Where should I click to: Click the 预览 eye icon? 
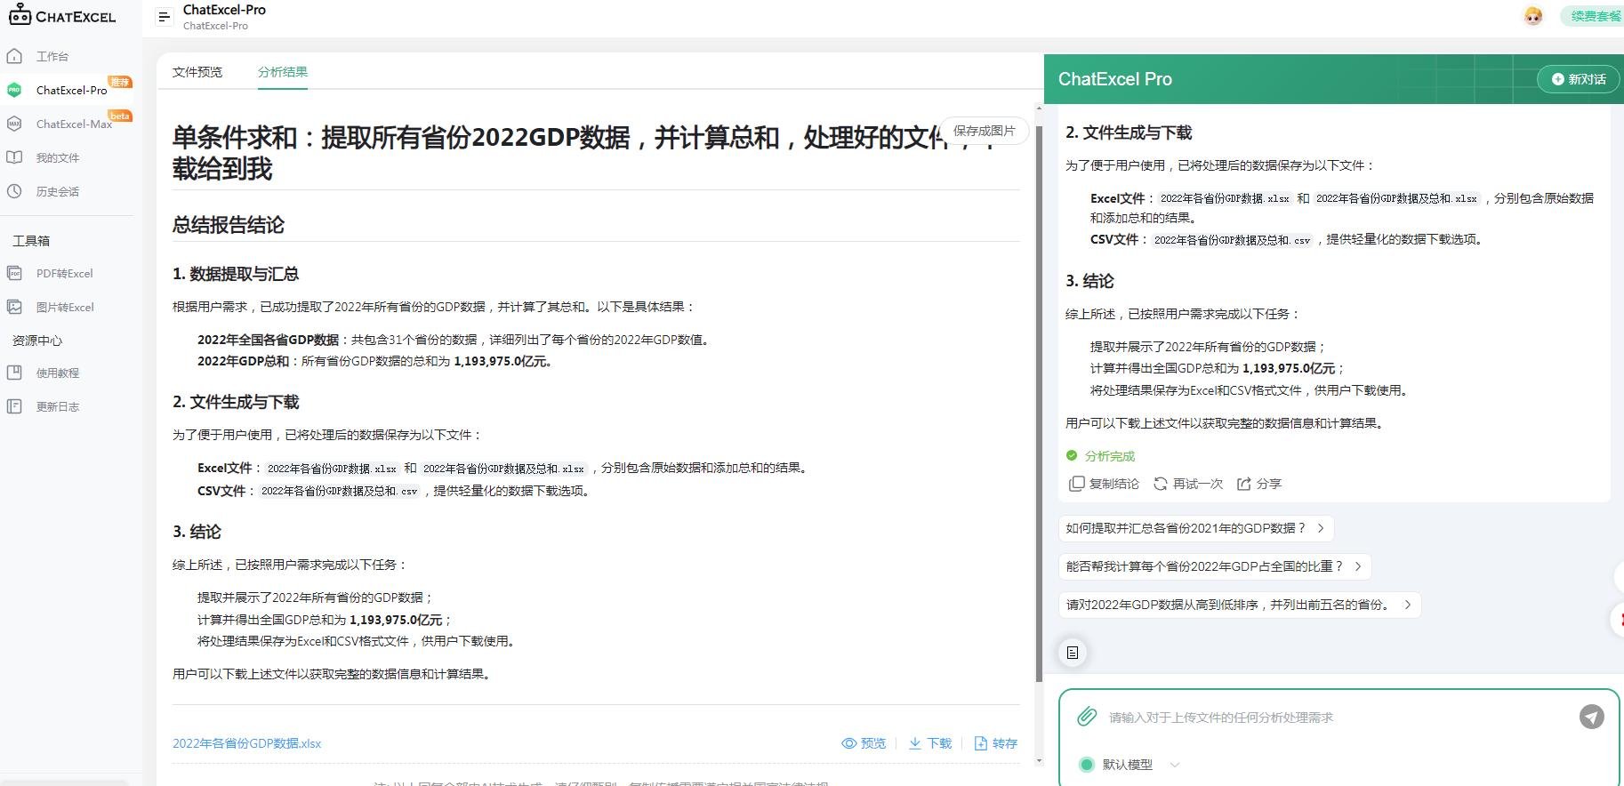pyautogui.click(x=849, y=743)
